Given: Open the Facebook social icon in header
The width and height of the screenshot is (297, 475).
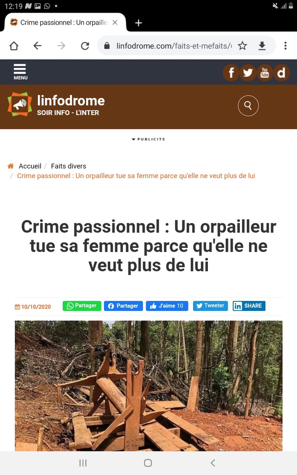Looking at the screenshot, I should pyautogui.click(x=231, y=73).
